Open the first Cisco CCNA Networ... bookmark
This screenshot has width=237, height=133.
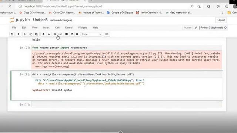(x=33, y=13)
